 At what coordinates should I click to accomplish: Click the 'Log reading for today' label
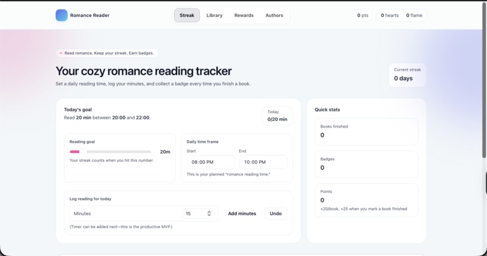[x=91, y=199]
